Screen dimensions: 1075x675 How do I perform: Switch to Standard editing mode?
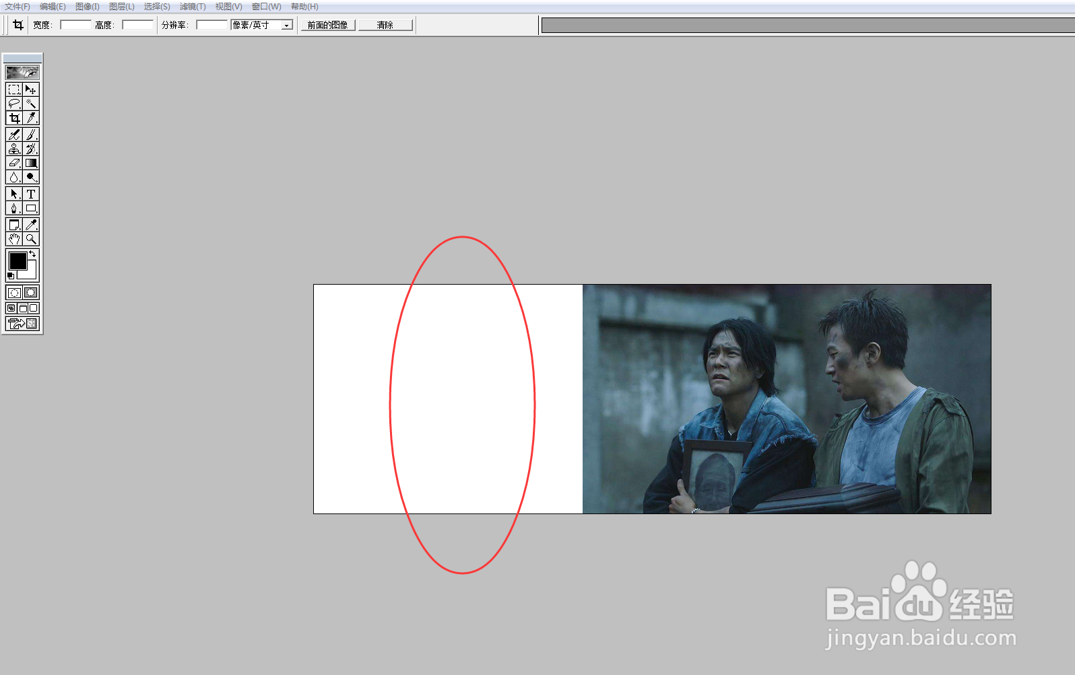click(14, 293)
